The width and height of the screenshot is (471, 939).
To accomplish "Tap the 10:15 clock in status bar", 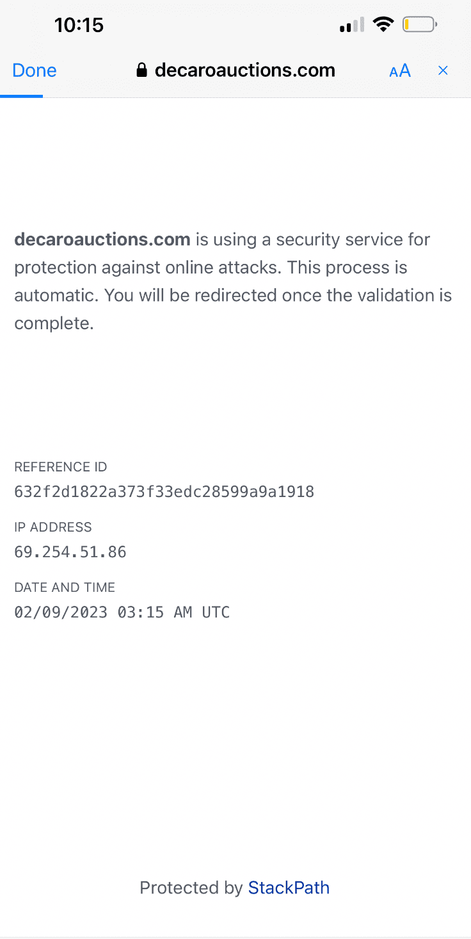I will coord(79,25).
